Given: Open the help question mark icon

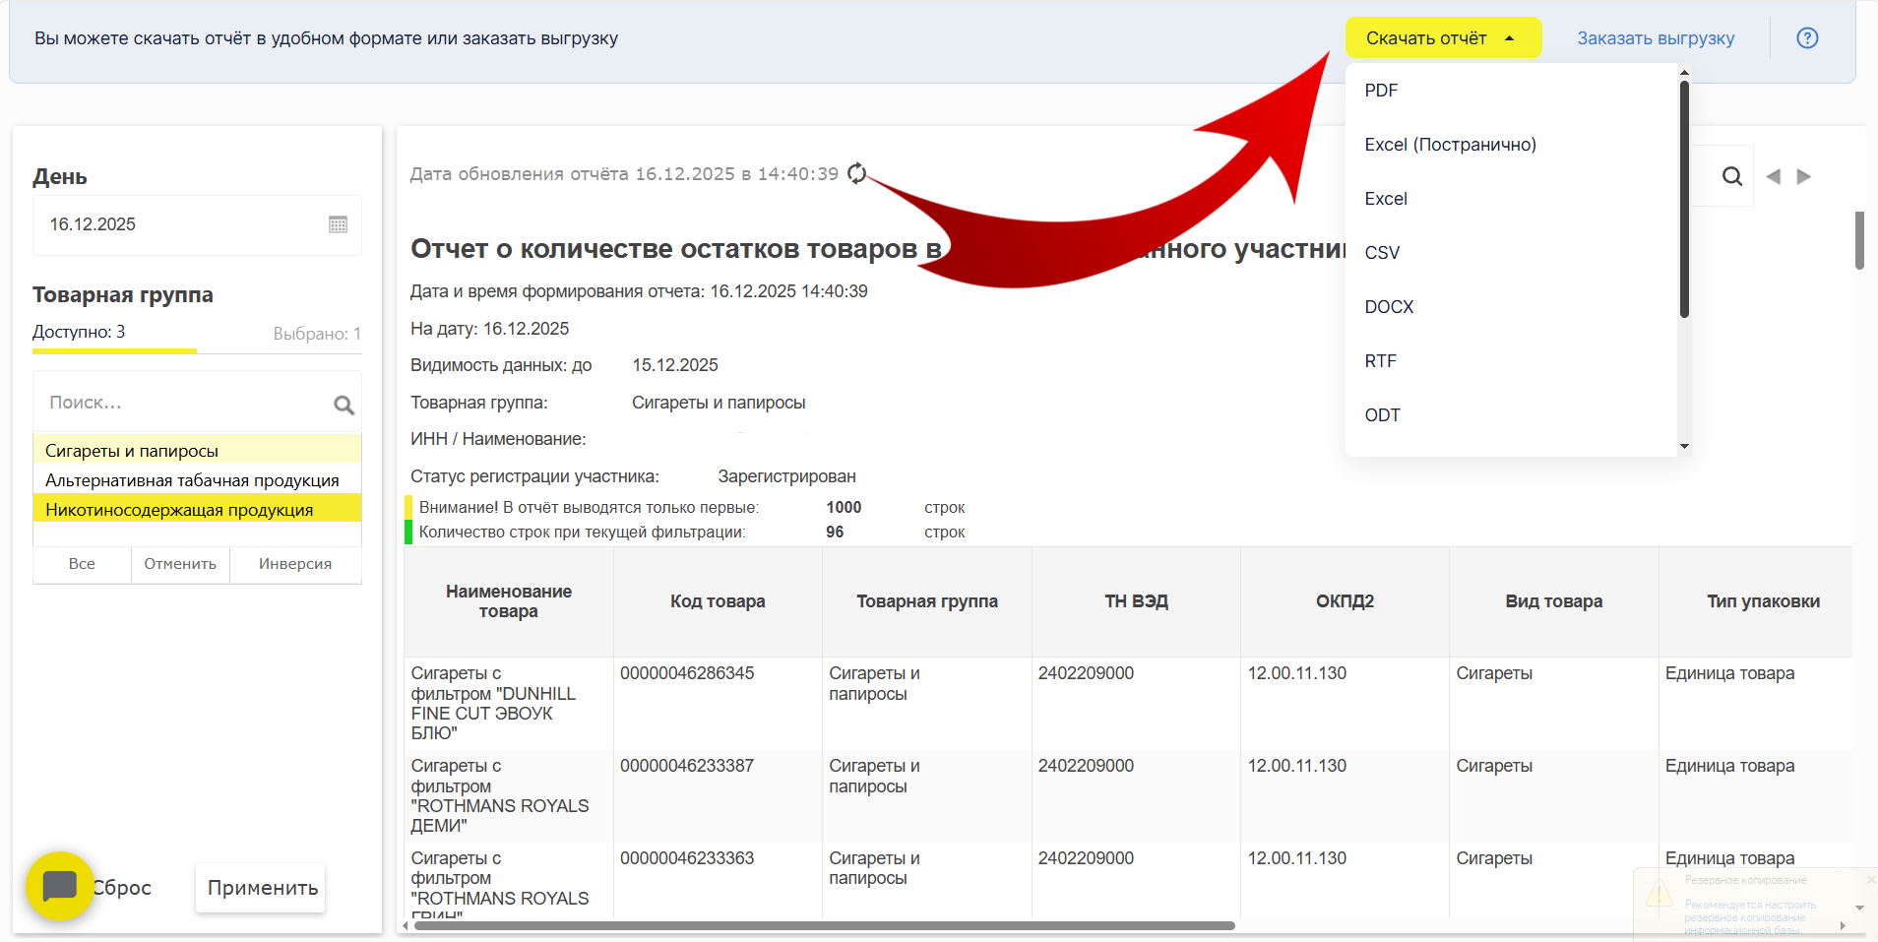Looking at the screenshot, I should (1807, 38).
